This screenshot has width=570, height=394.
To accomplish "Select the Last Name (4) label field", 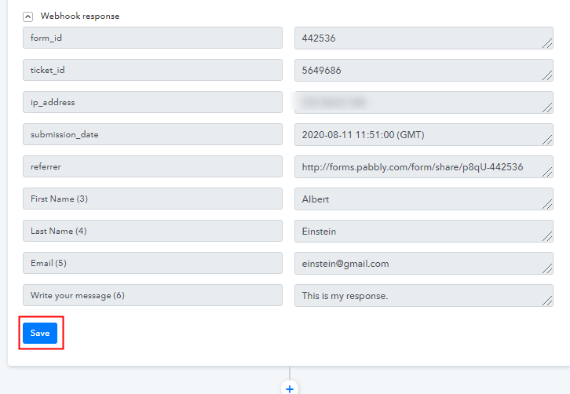I will 152,231.
